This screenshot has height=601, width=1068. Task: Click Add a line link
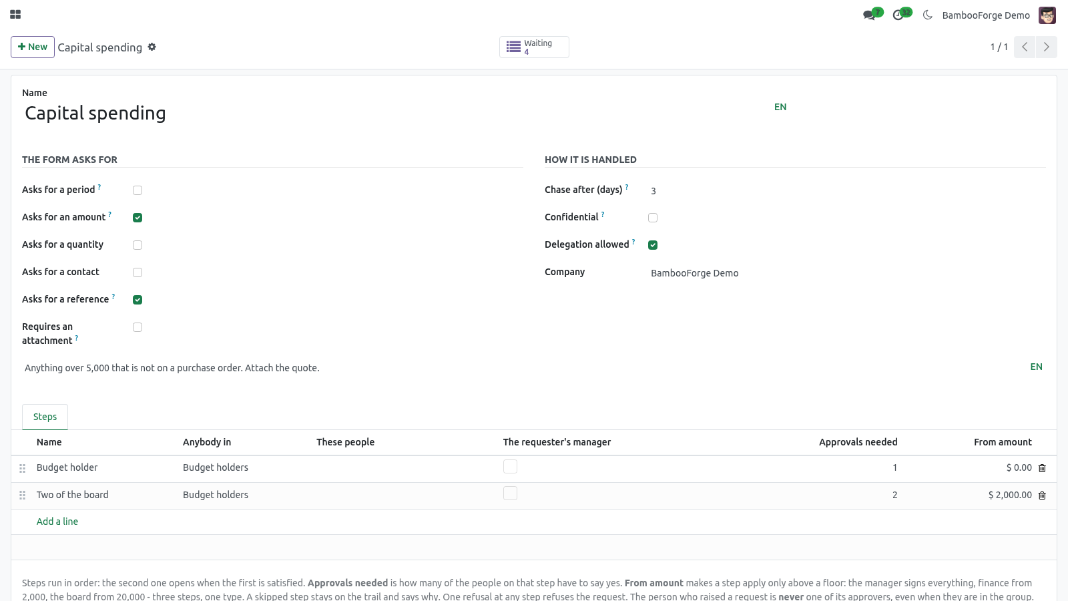point(57,522)
